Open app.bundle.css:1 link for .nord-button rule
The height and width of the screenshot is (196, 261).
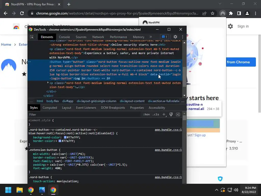[168, 177]
